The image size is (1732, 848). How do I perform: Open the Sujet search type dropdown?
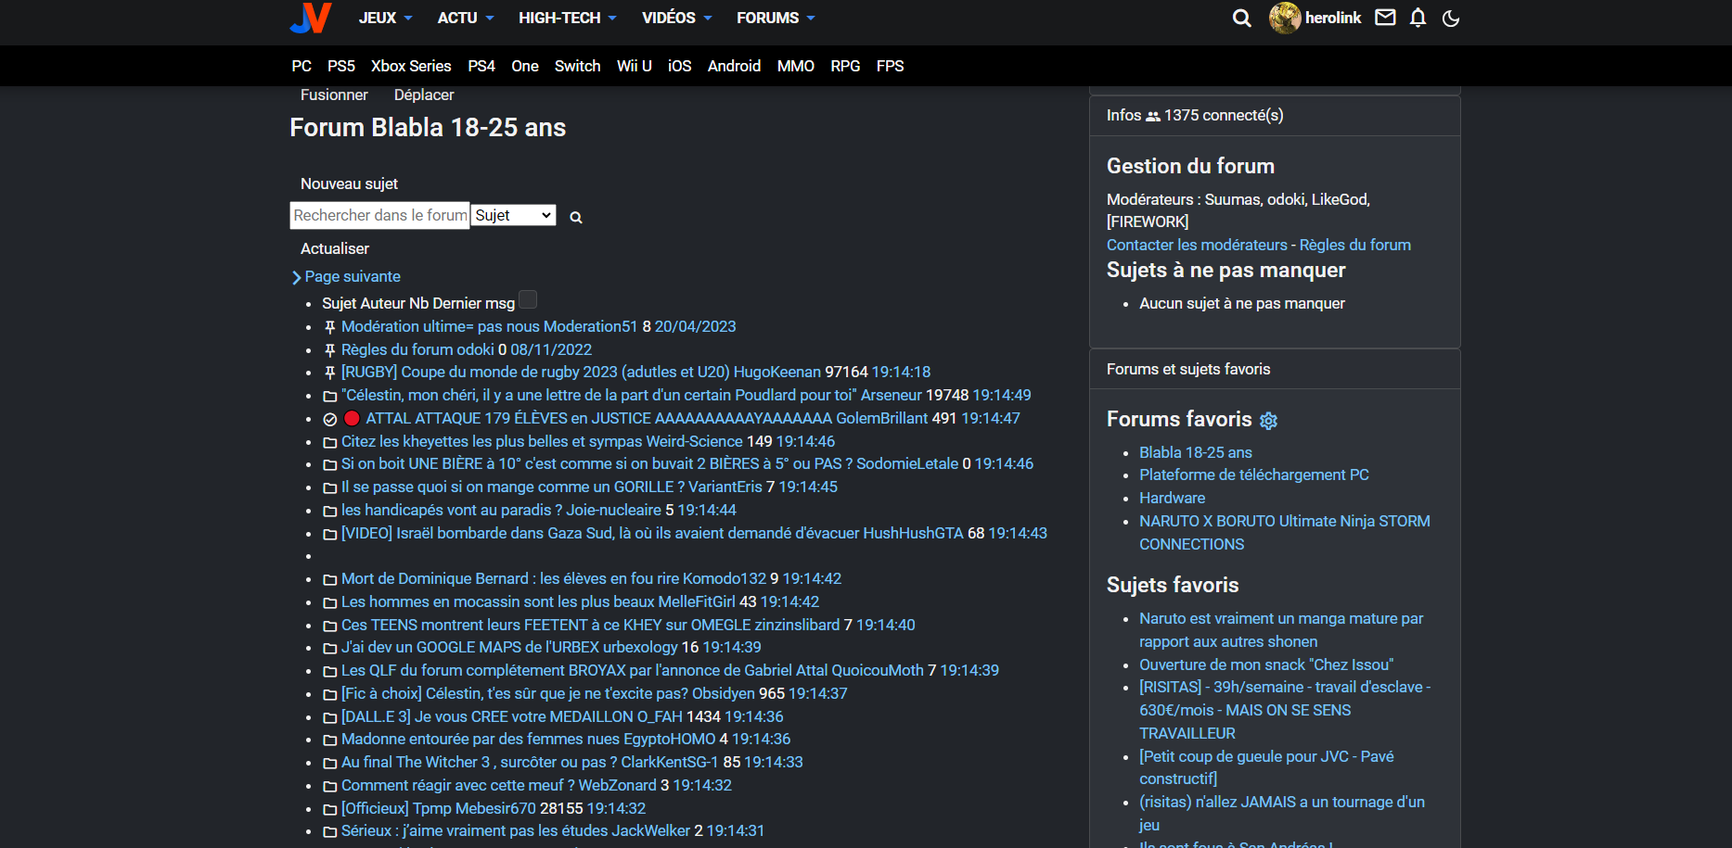tap(513, 215)
